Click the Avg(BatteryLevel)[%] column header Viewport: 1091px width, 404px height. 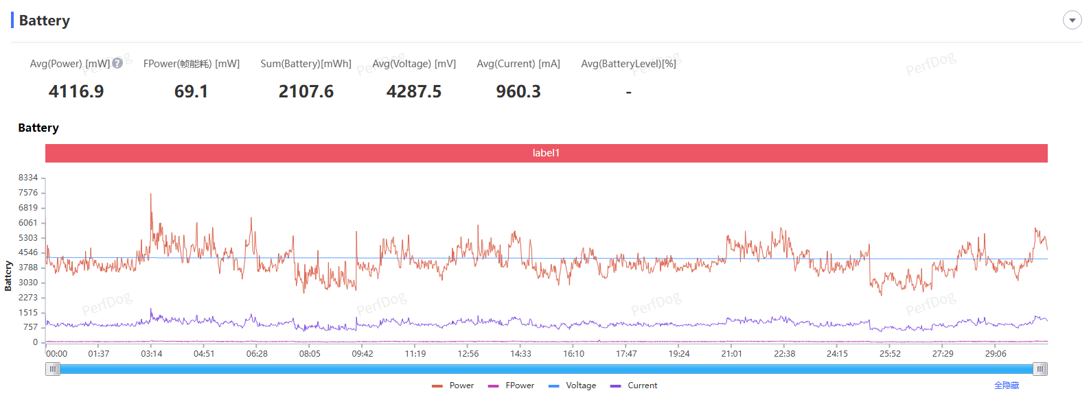(x=628, y=64)
